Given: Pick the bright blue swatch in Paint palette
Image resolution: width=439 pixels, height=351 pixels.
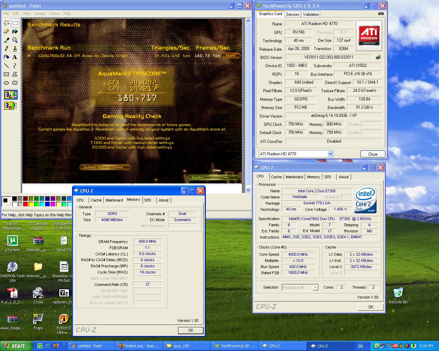Looking at the screenshot, I should click(47, 204).
